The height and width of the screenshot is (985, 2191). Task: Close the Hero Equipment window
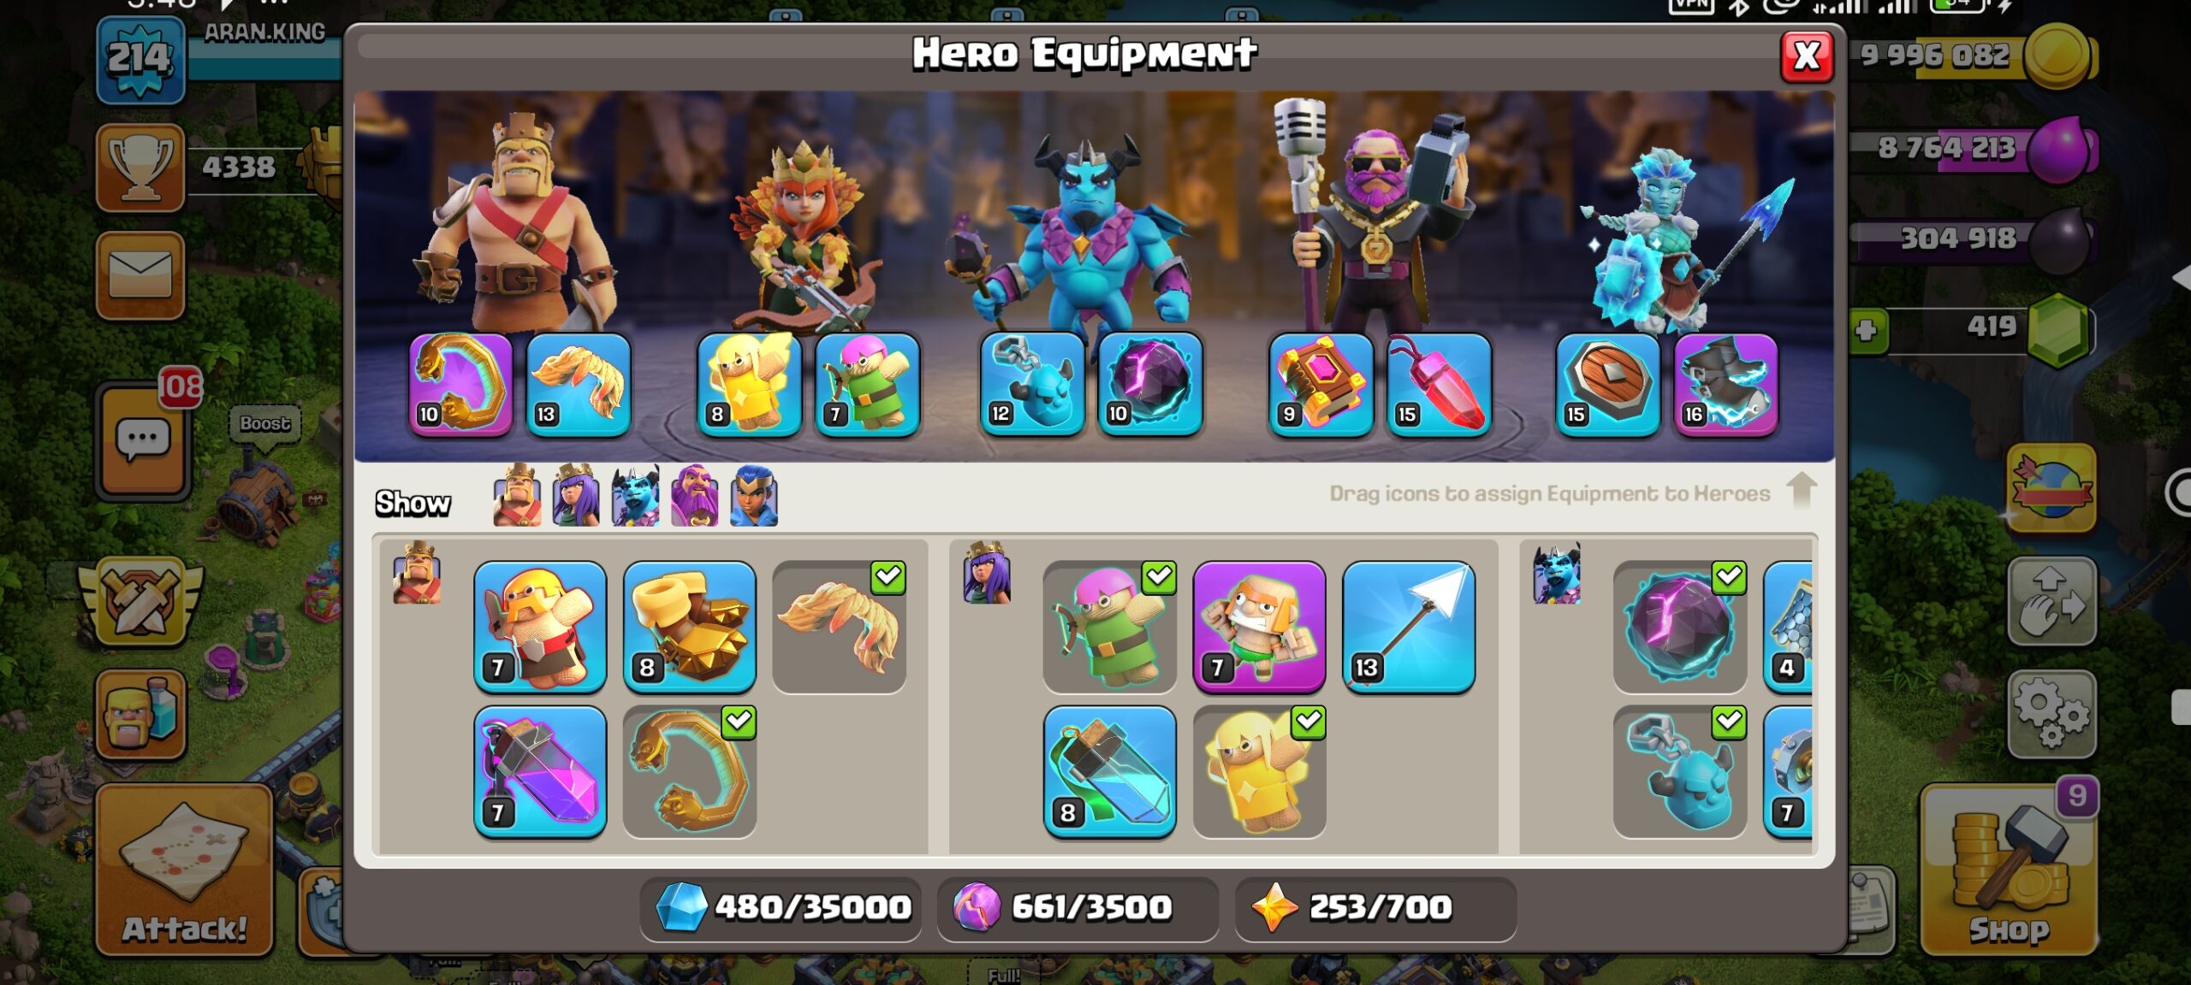point(1806,56)
